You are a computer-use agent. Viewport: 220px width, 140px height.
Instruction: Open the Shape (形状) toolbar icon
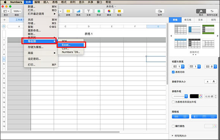click(99, 11)
